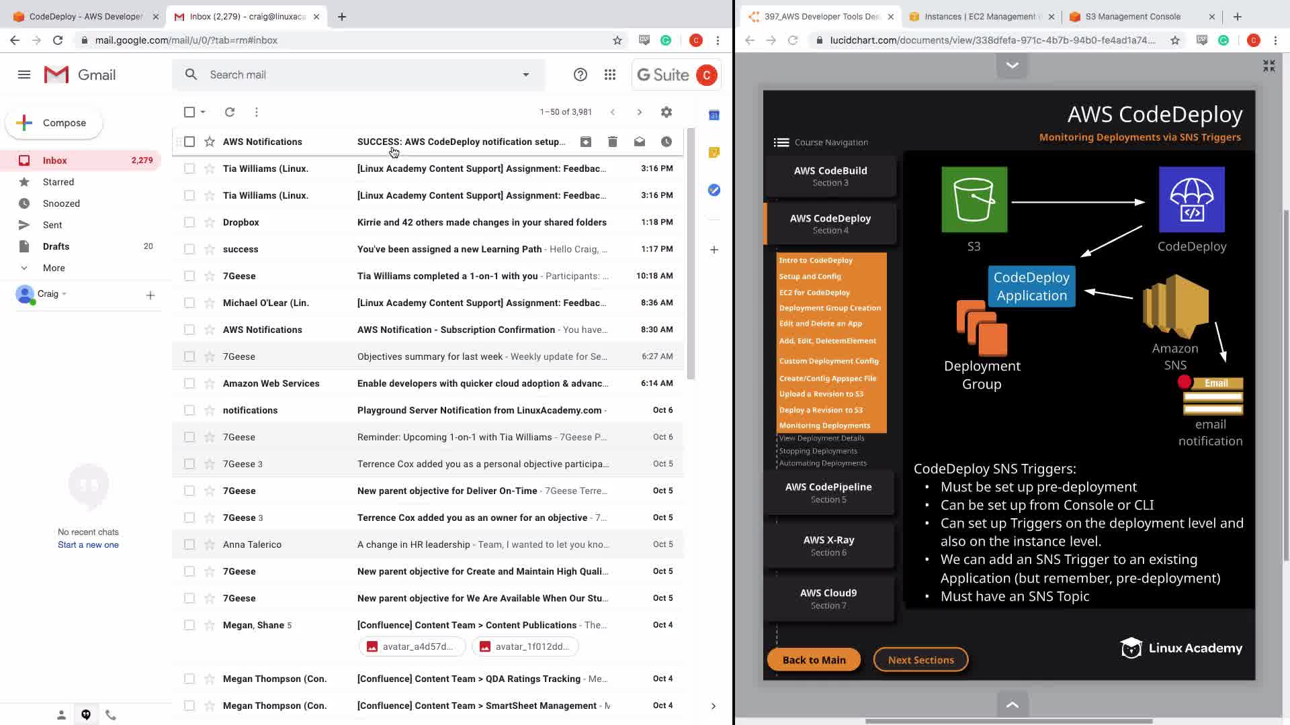The image size is (1290, 725).
Task: Open Gmail support help icon
Action: [x=580, y=75]
